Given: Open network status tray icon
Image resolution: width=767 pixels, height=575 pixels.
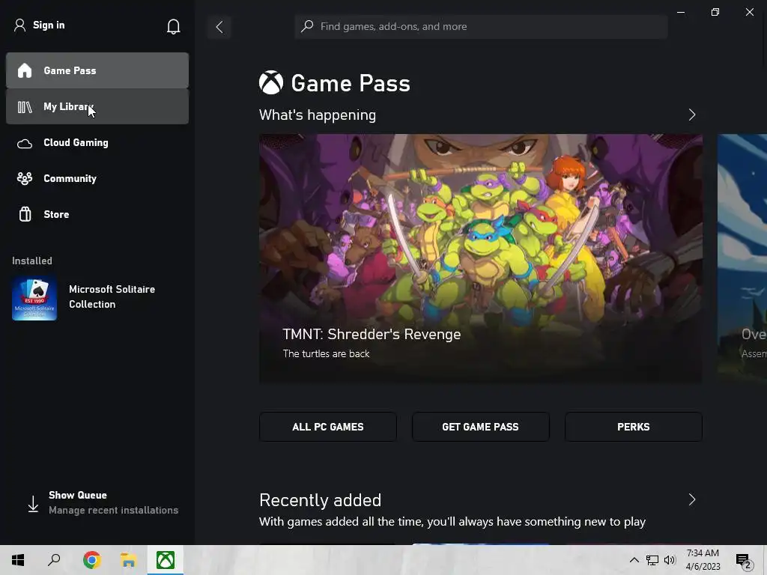Looking at the screenshot, I should [652, 560].
